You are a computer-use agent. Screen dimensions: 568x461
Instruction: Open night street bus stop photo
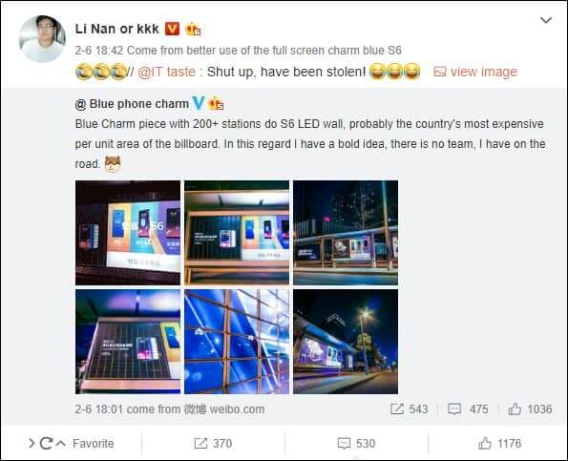click(x=346, y=233)
